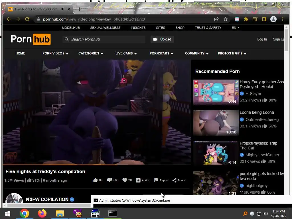Open the purple smiley messenger taskbar icon

78,213
